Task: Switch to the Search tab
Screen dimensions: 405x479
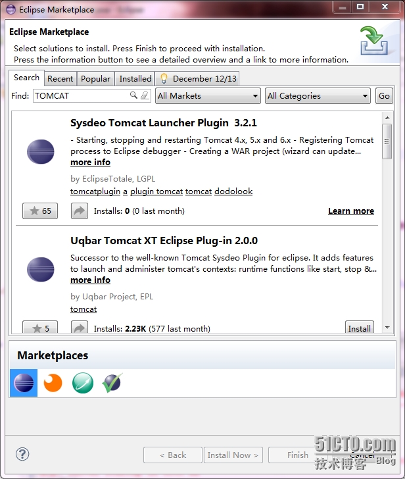Action: tap(26, 78)
